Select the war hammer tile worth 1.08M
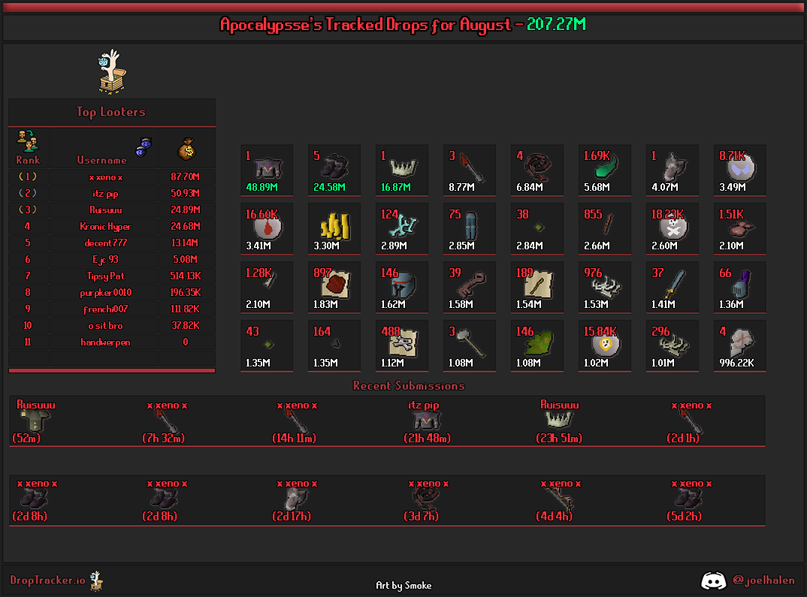 [470, 346]
